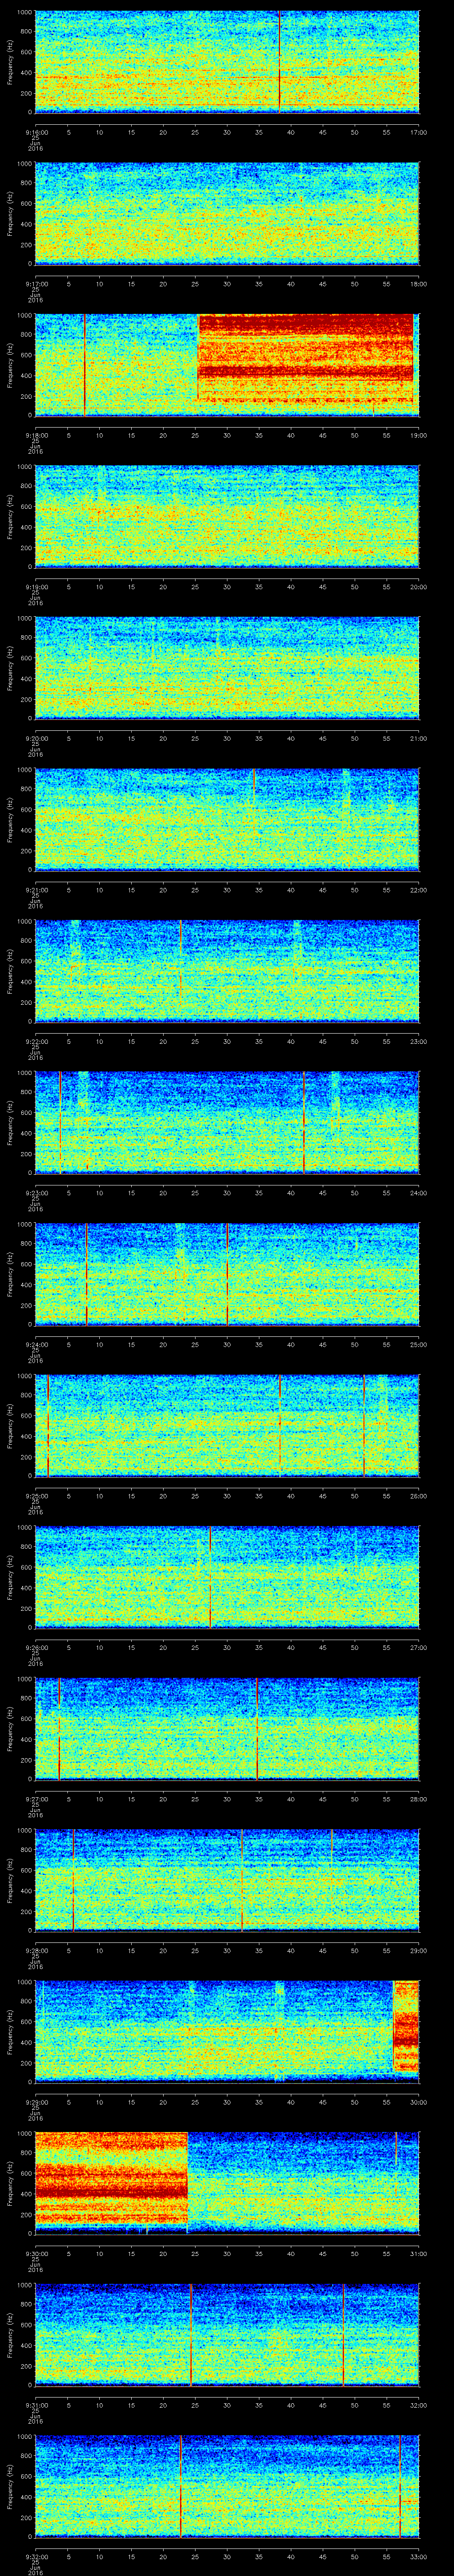Click the vertical red line near 8 s in the 9:18:00 panel
The width and height of the screenshot is (454, 2576).
85,365
